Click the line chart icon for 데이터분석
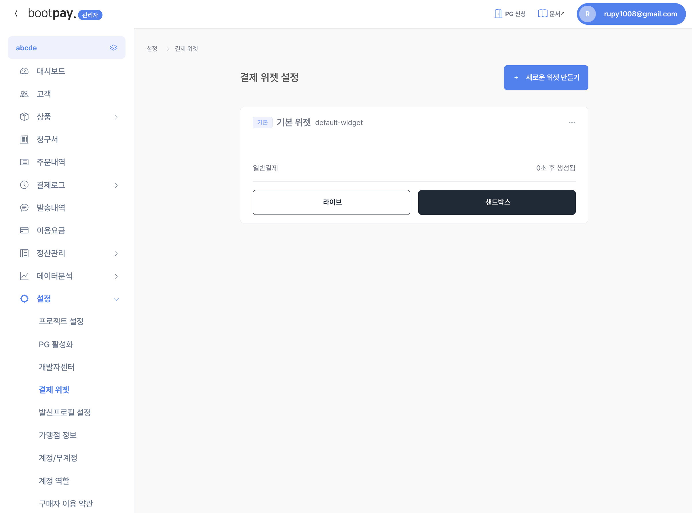 (24, 276)
